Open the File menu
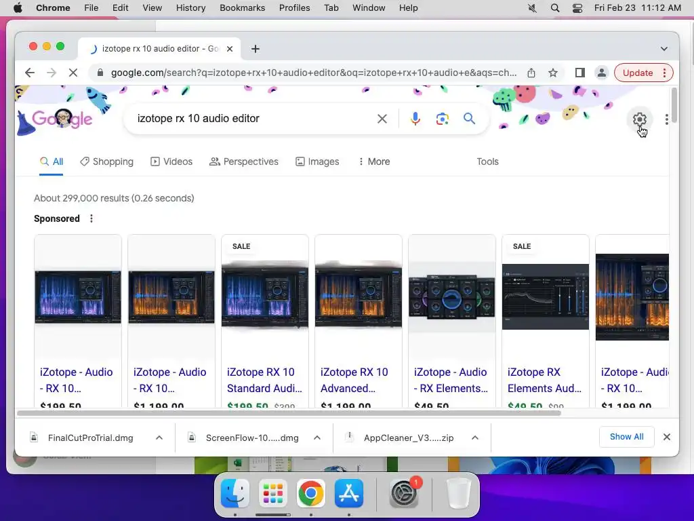Viewport: 694px width, 521px height. [91, 8]
